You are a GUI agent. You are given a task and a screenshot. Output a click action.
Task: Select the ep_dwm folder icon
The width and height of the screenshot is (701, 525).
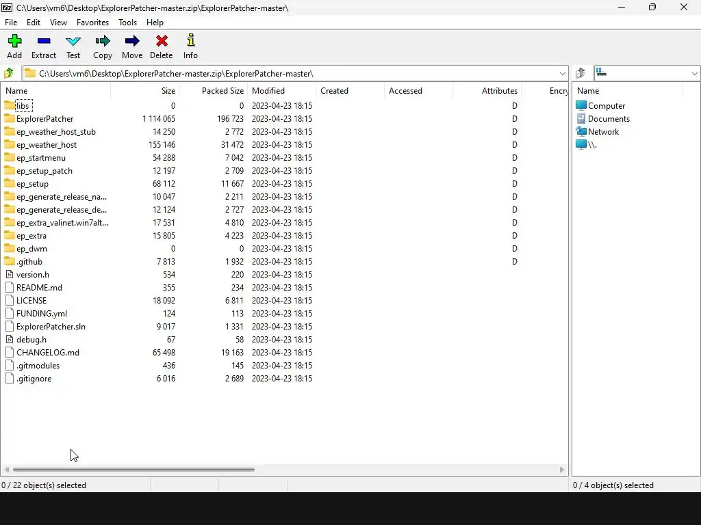[10, 248]
